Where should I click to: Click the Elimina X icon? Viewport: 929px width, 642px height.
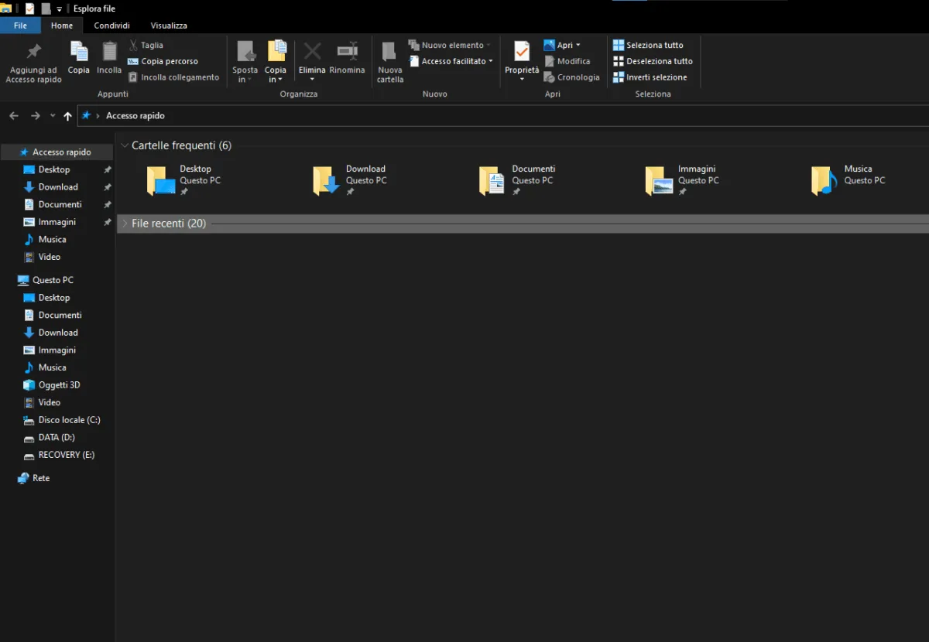(312, 52)
